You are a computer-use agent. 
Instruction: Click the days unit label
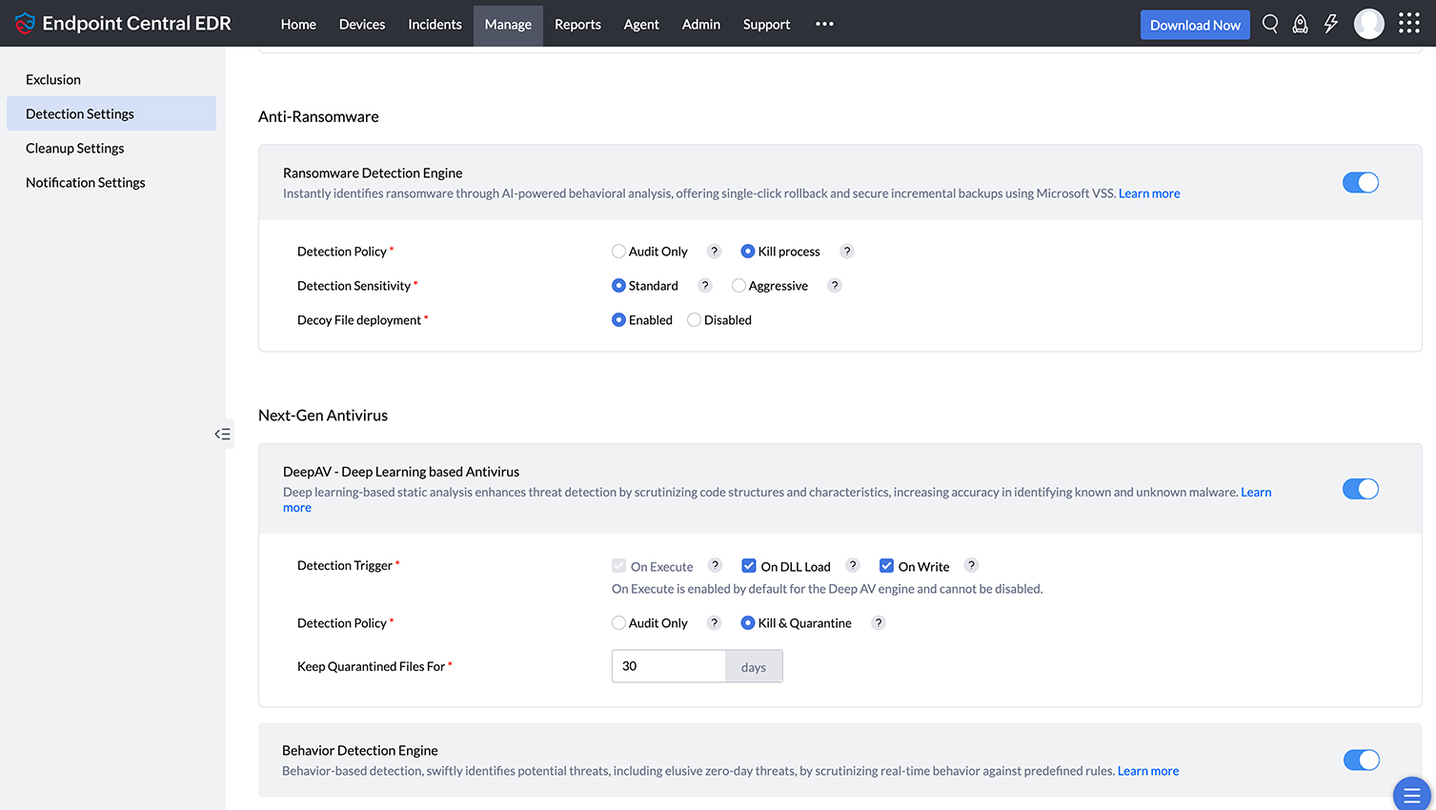[x=754, y=667]
